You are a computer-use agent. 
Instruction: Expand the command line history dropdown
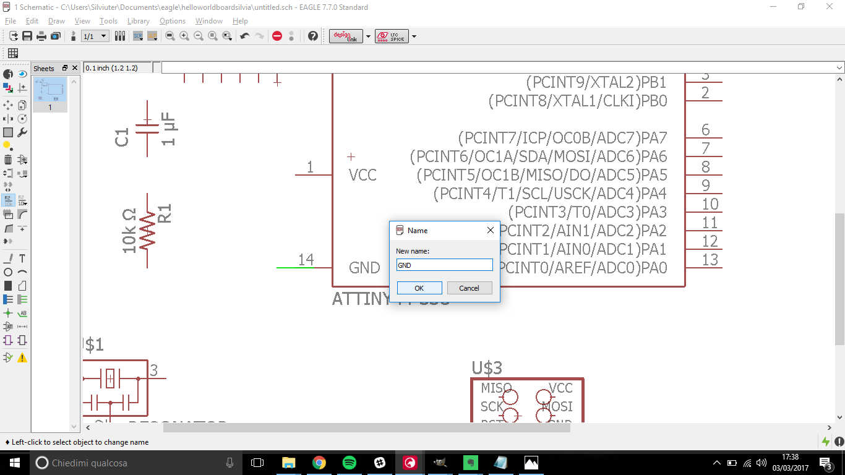click(x=839, y=67)
